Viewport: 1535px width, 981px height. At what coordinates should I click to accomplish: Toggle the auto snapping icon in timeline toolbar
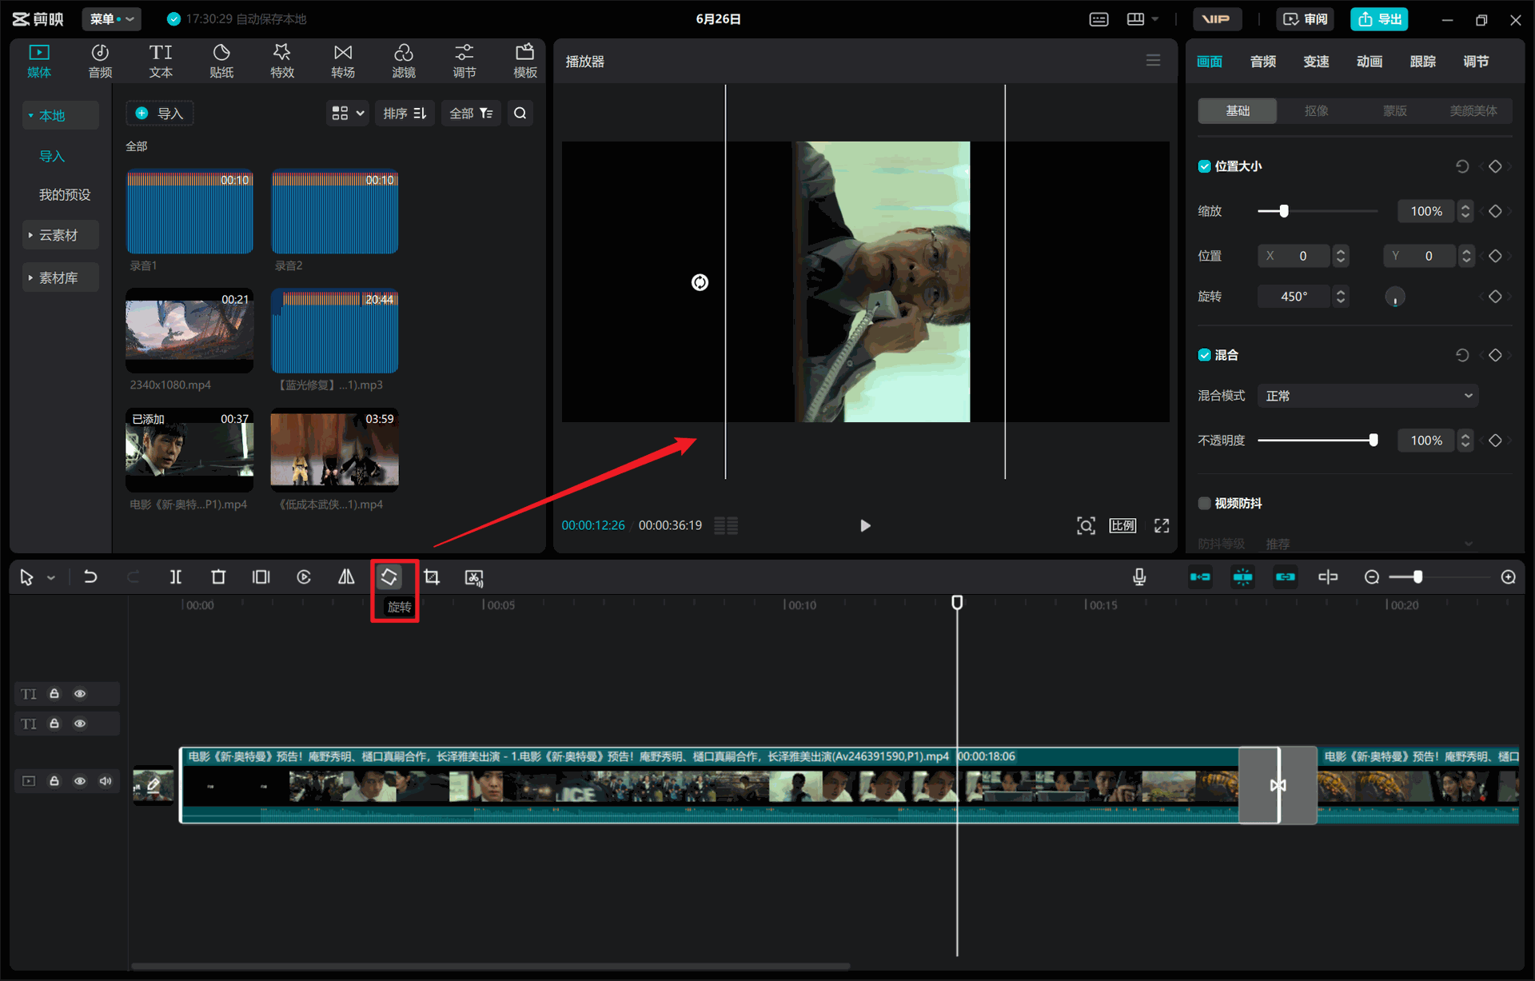point(1242,577)
